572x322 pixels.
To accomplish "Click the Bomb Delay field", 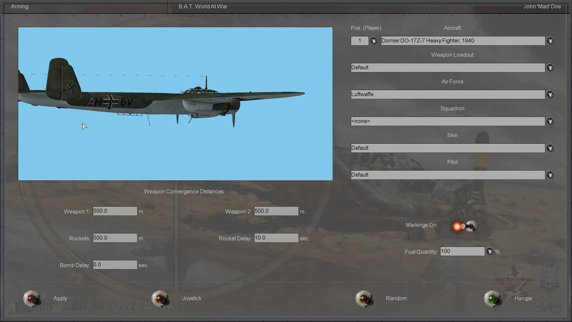I will pos(115,265).
